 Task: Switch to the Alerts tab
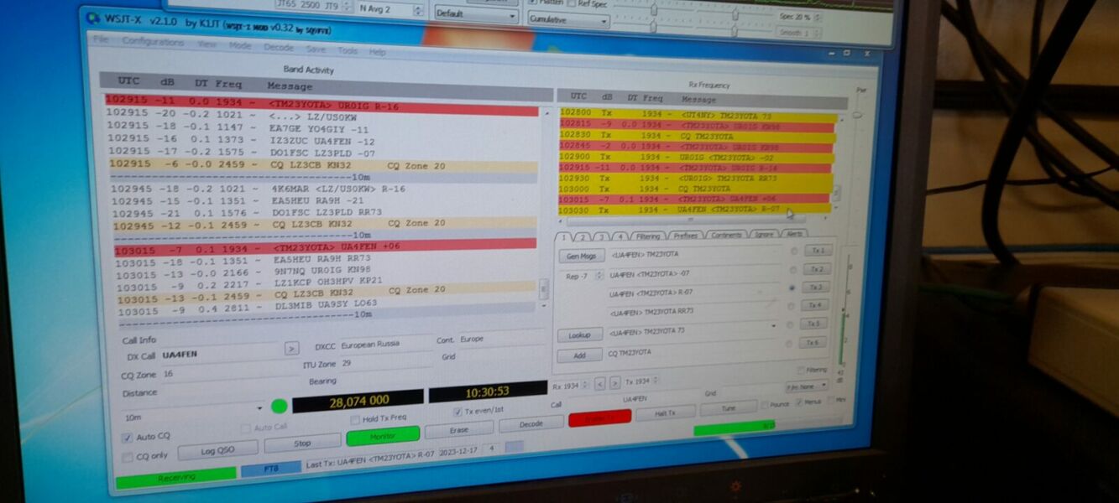(794, 235)
